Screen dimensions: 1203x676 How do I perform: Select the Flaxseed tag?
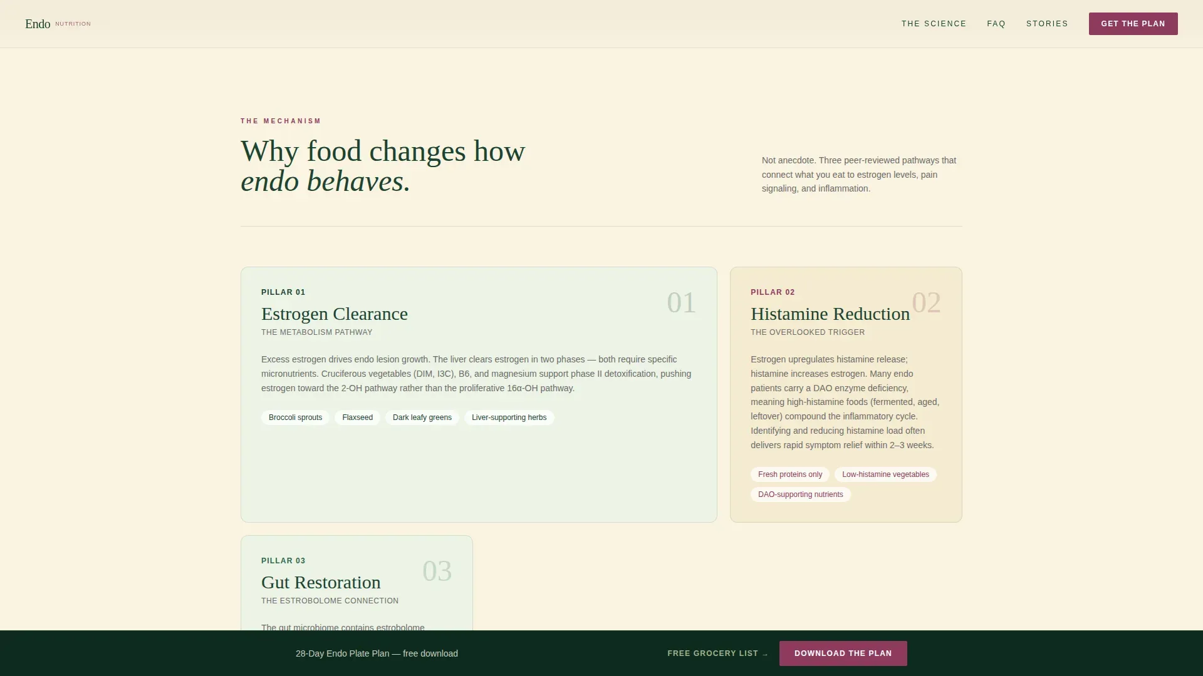357,417
